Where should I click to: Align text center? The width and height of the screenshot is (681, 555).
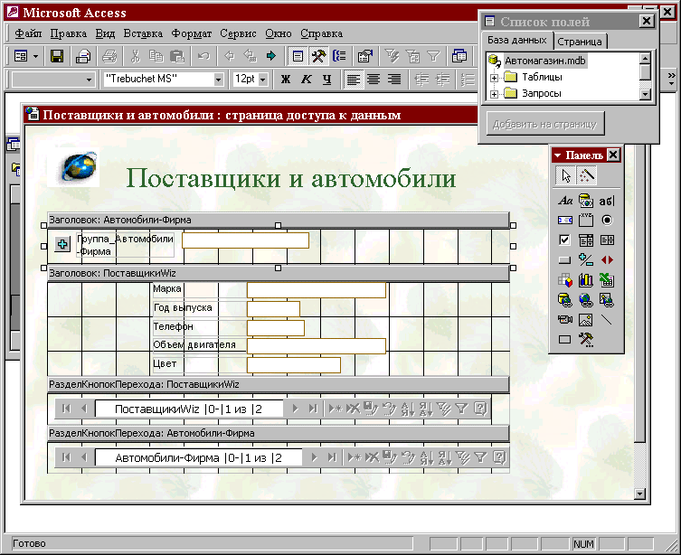374,80
